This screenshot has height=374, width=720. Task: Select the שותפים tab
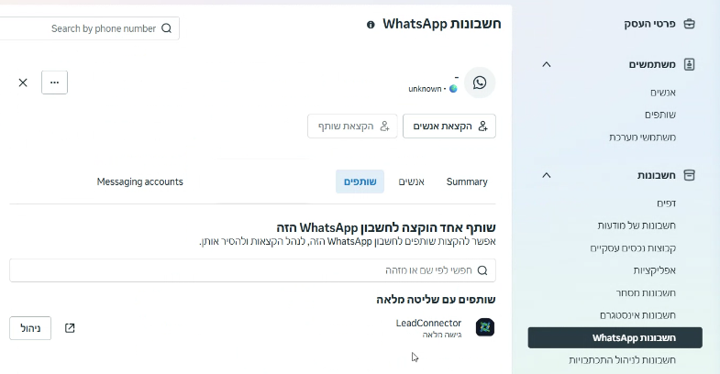coord(360,181)
